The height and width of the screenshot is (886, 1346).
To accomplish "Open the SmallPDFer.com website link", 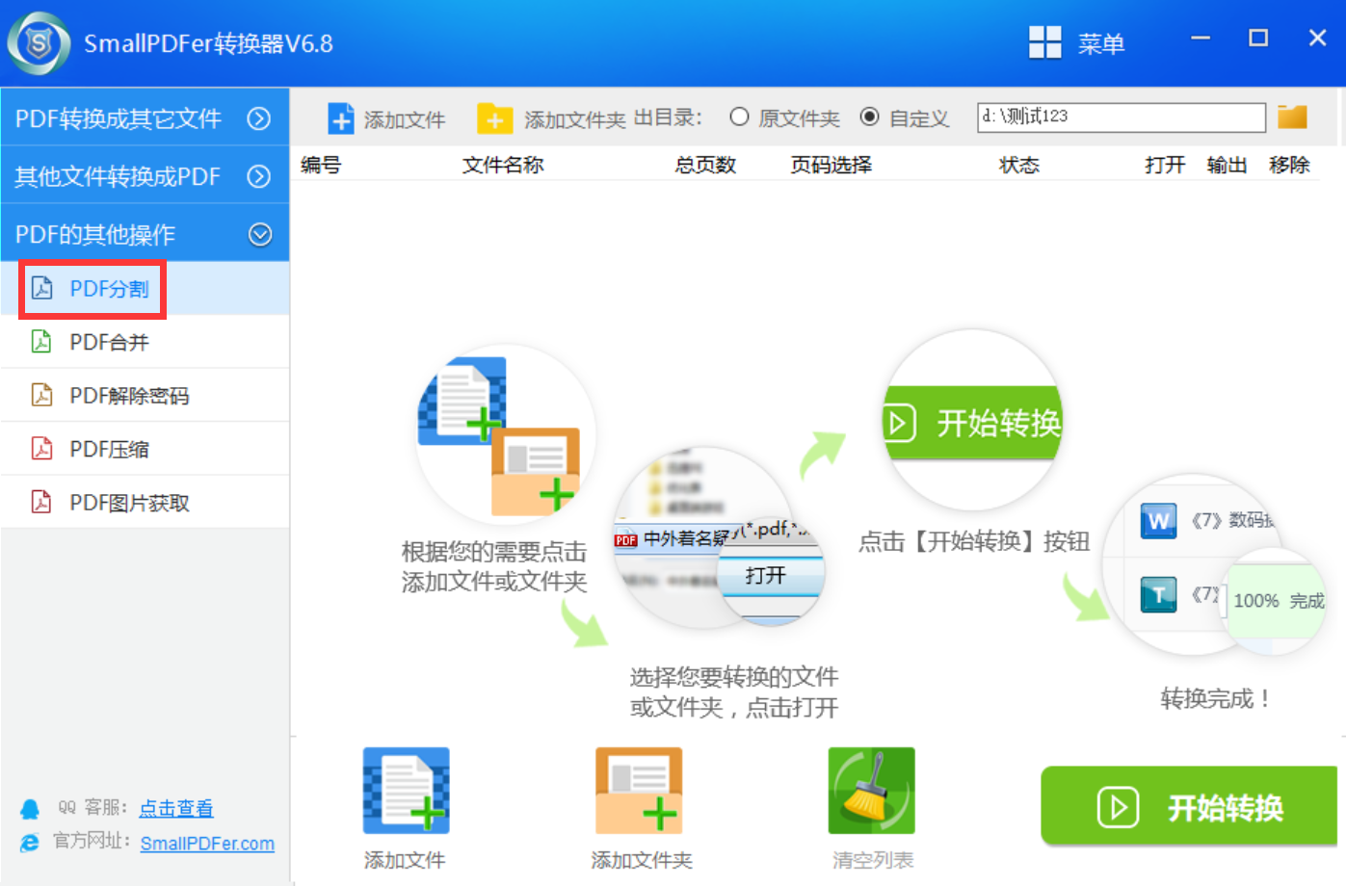I will coord(207,844).
